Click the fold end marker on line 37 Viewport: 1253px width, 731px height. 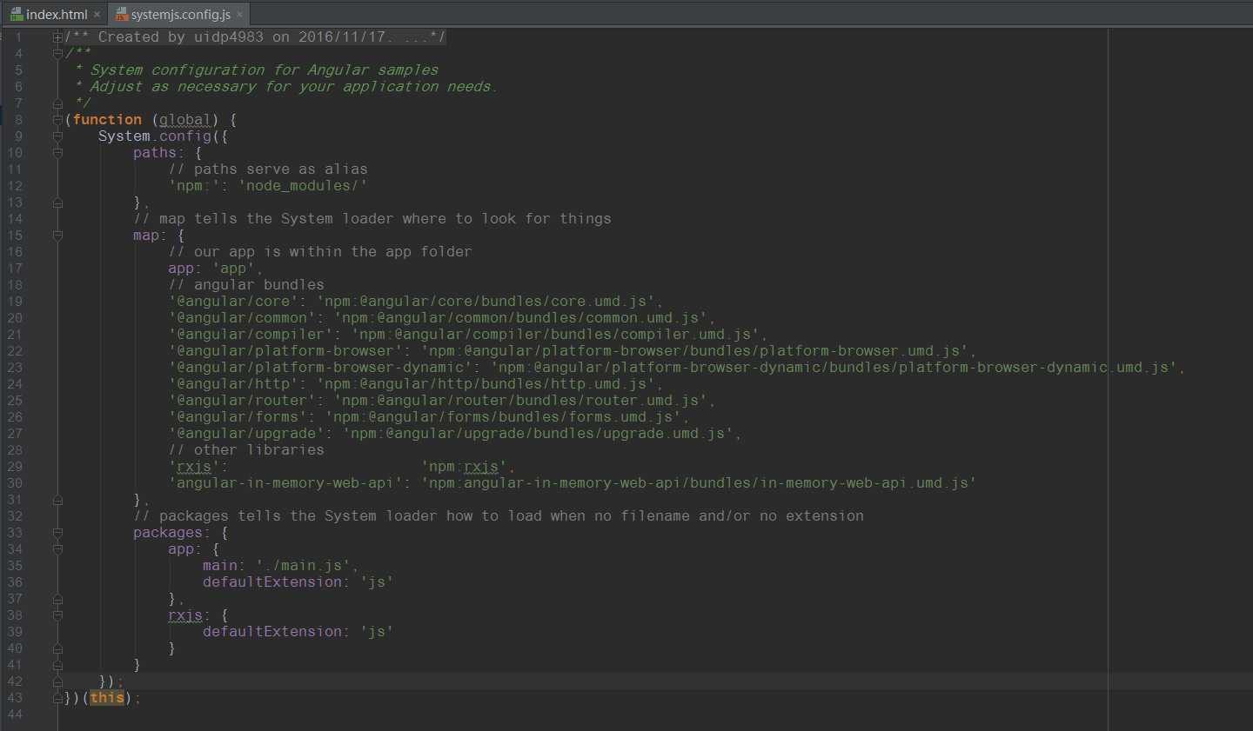(57, 599)
